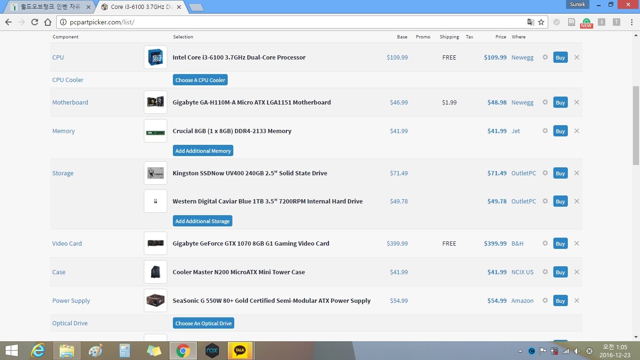Click Add Additional Storage button
640x360 pixels.
tap(202, 221)
